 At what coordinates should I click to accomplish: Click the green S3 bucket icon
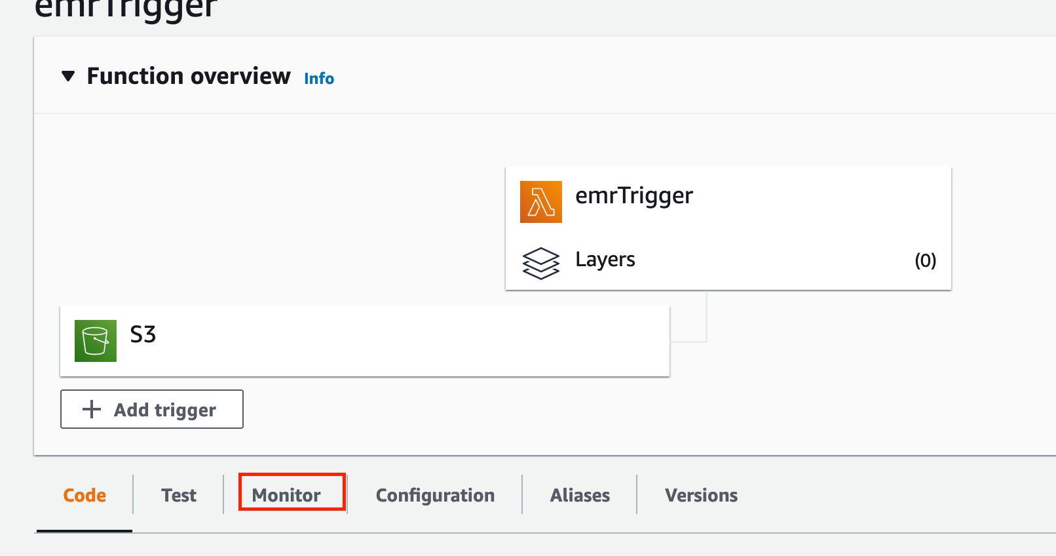coord(96,341)
